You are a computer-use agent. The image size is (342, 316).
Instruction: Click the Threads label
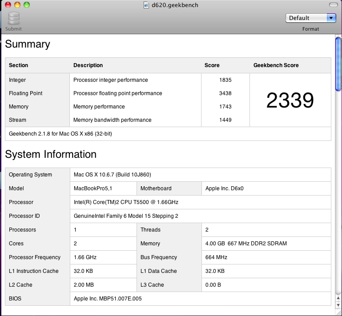[x=150, y=230]
